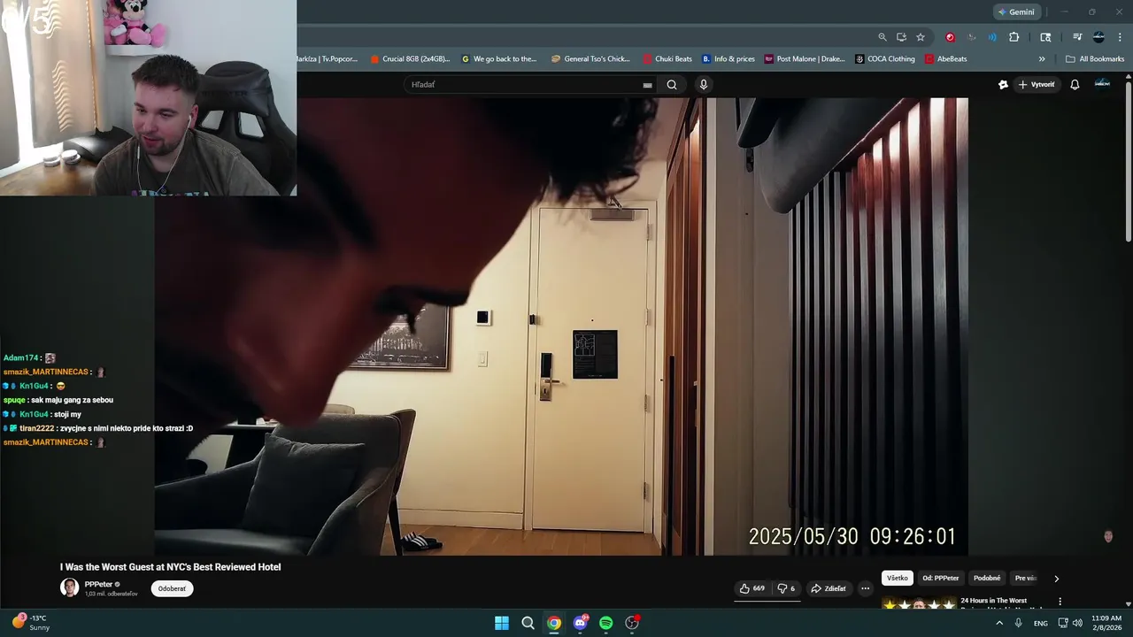
Task: Open YouTube notifications bell
Action: [x=1075, y=85]
